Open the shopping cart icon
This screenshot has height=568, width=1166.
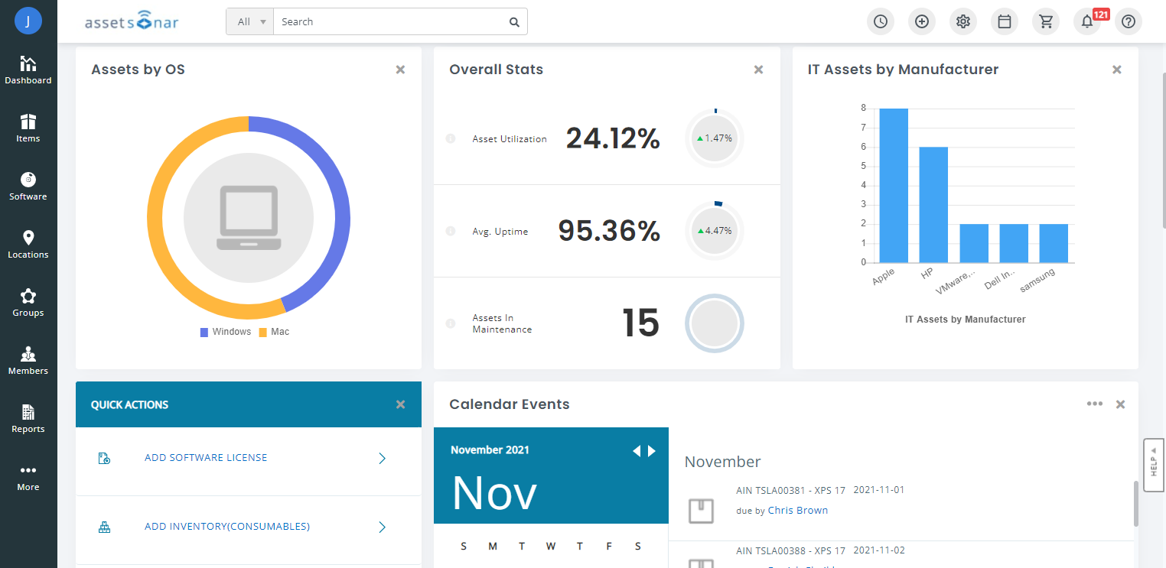click(x=1045, y=21)
